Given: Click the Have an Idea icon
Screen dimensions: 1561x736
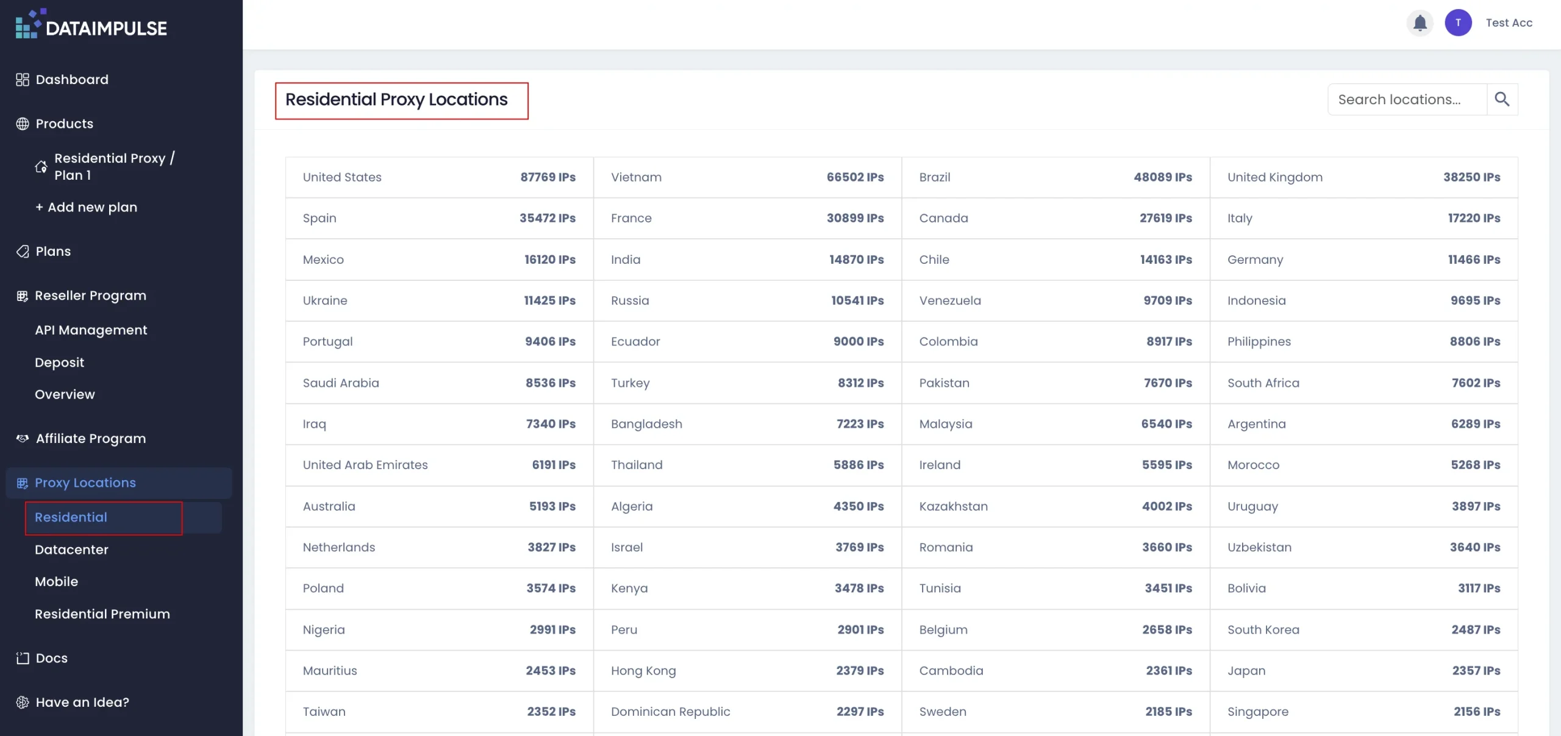Looking at the screenshot, I should pyautogui.click(x=23, y=702).
